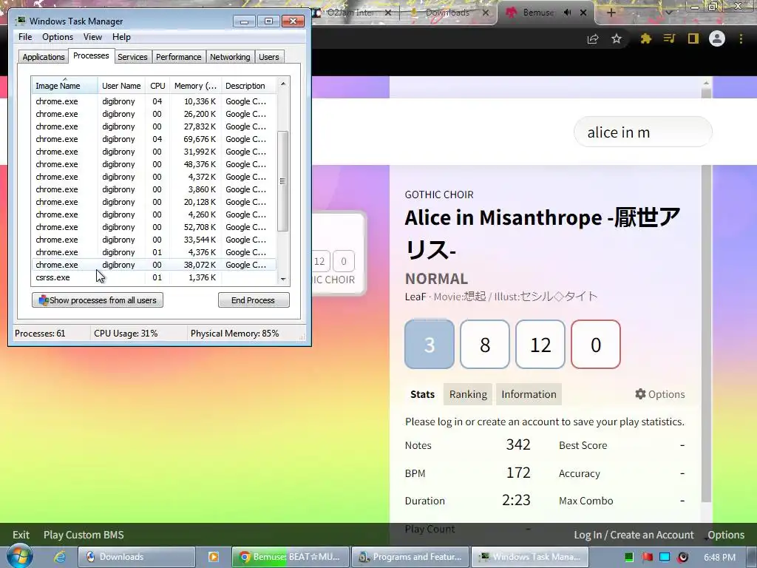The height and width of the screenshot is (568, 757).
Task: Click the End Process button
Action: click(254, 300)
